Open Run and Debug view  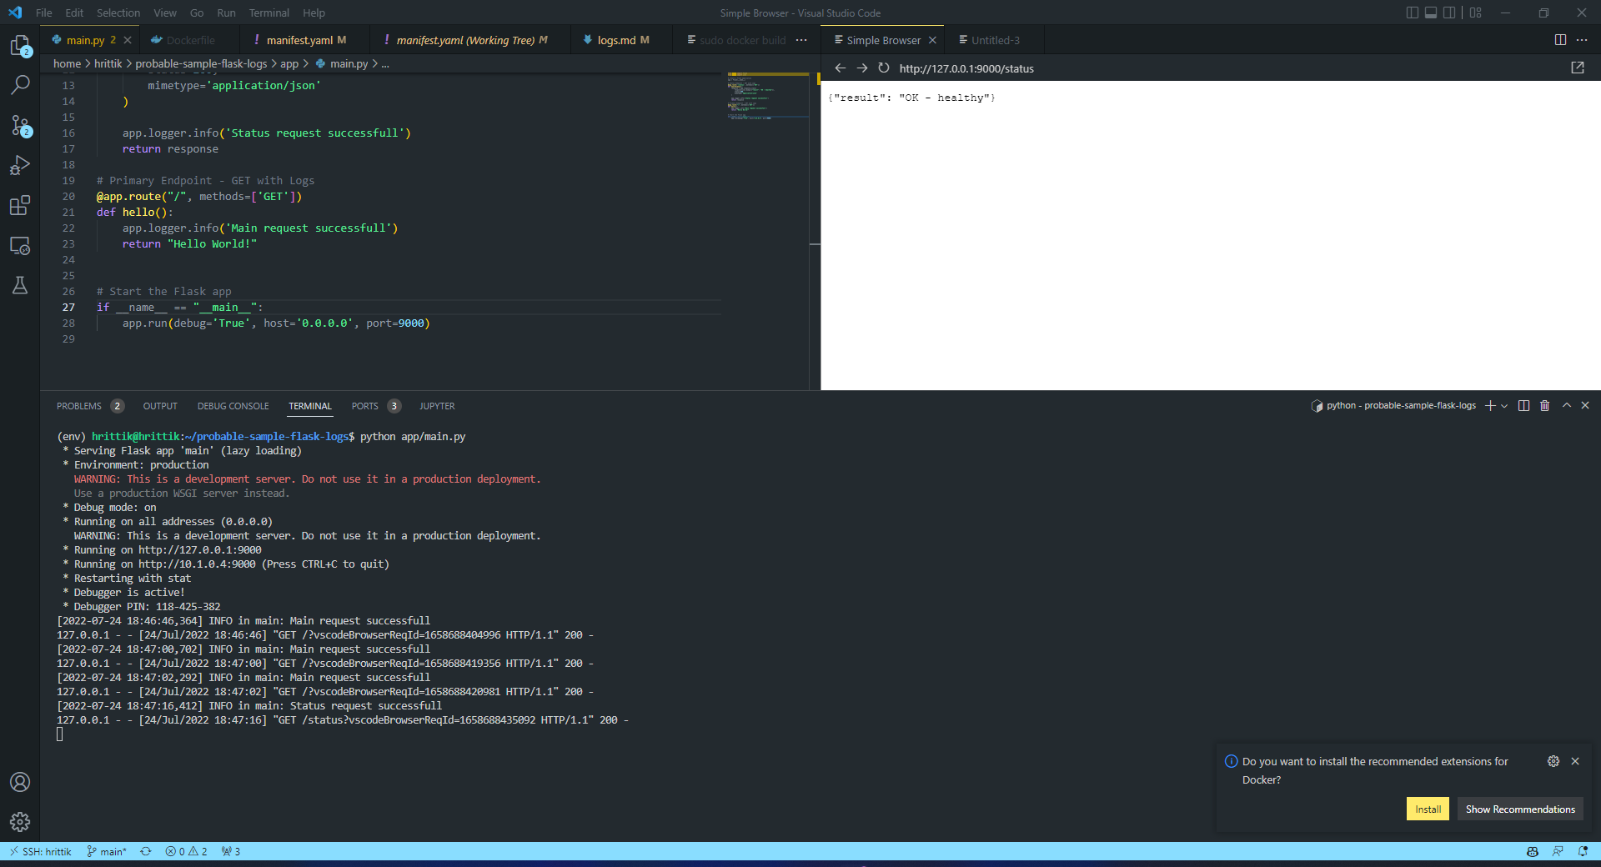point(20,165)
